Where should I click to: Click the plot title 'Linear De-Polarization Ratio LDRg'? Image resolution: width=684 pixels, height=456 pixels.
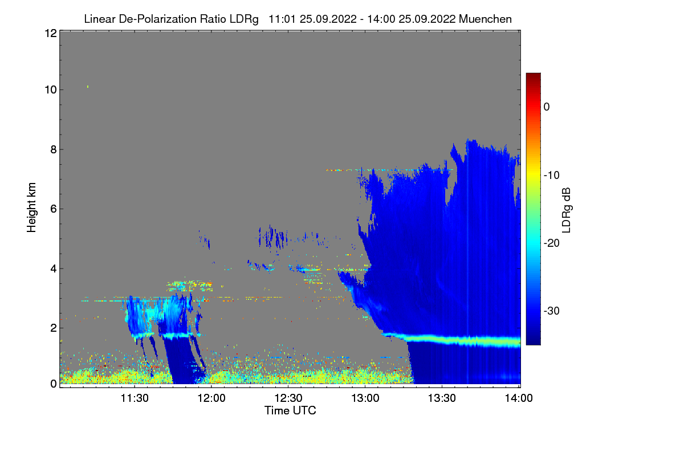pyautogui.click(x=171, y=19)
